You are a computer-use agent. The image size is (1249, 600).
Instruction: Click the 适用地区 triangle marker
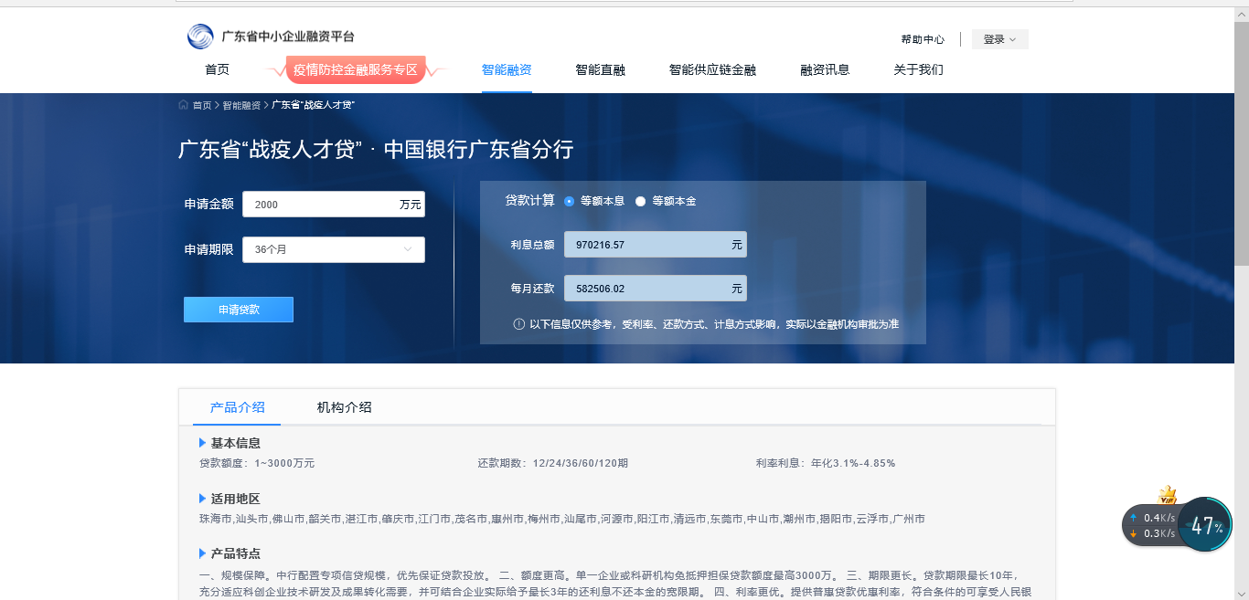(x=203, y=499)
